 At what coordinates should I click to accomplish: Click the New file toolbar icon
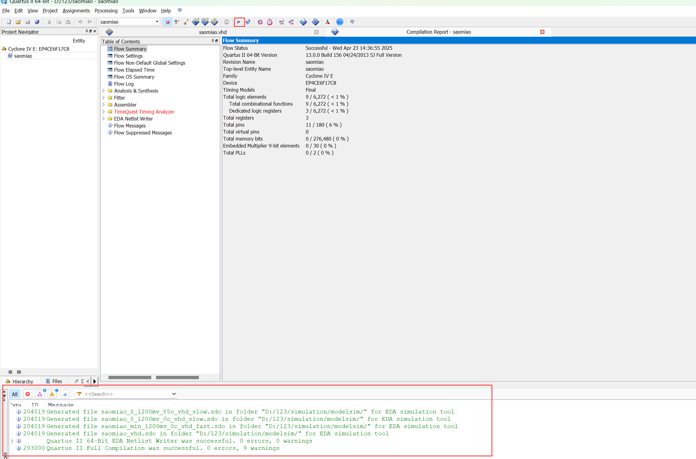[x=9, y=22]
